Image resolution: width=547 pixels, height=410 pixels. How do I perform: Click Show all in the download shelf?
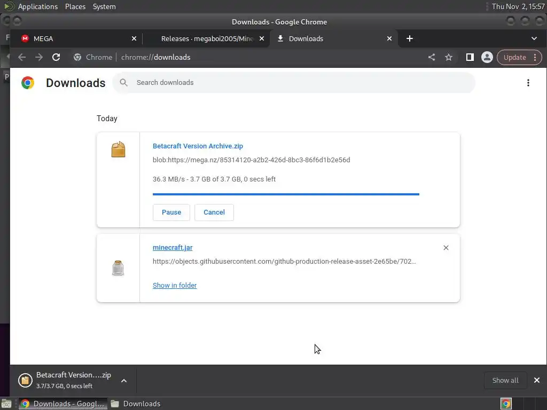[505, 380]
